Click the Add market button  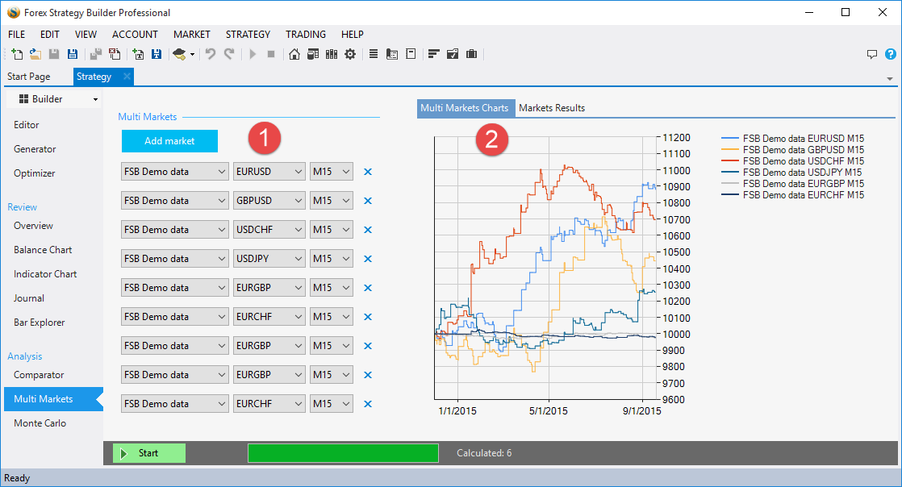tap(169, 141)
